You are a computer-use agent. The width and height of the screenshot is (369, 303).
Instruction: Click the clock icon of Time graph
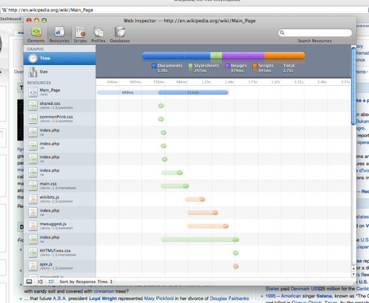(33, 59)
